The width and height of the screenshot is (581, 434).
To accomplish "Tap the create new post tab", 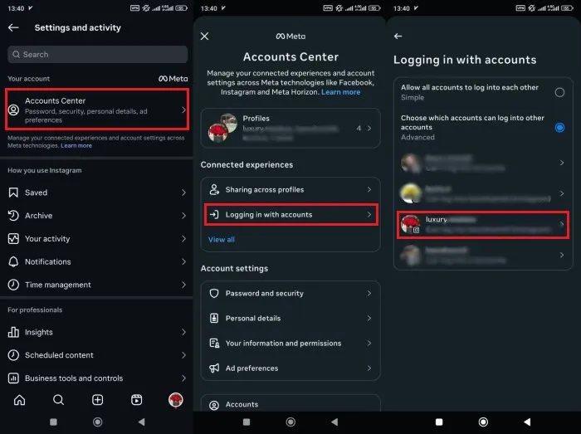I will tap(97, 400).
